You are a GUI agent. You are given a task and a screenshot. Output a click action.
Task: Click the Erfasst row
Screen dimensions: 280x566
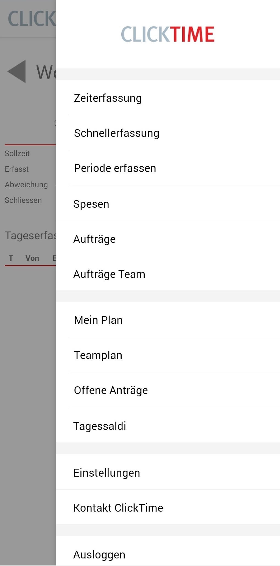[x=16, y=169]
